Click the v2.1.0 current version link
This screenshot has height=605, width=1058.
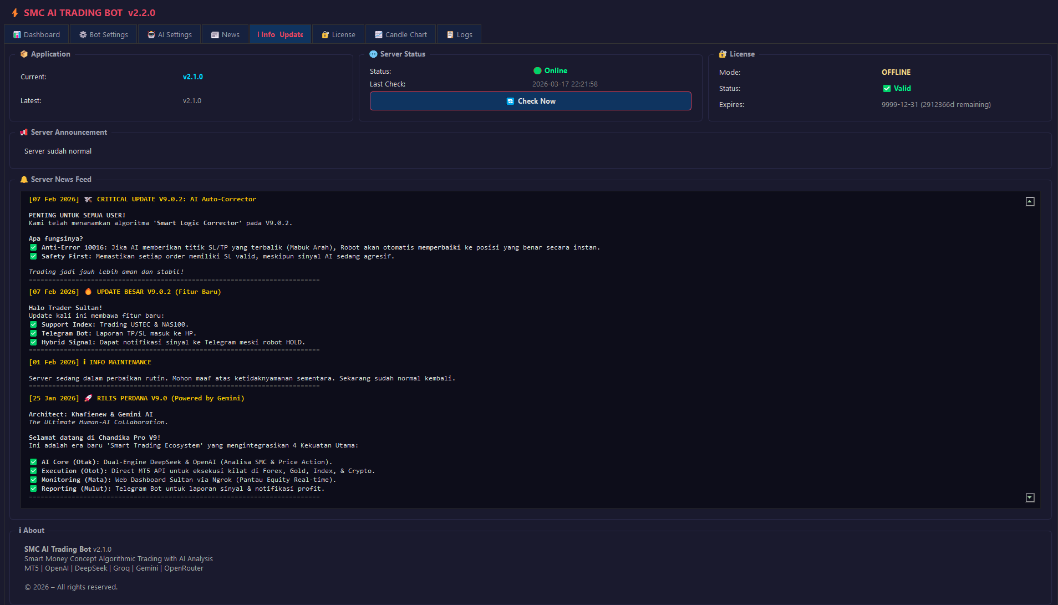coord(192,77)
